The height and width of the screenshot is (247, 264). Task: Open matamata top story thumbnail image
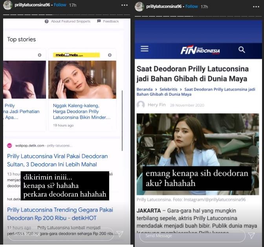tap(82, 80)
